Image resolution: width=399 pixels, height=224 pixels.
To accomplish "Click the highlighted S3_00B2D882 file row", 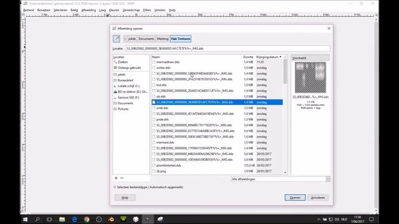I will (x=217, y=102).
